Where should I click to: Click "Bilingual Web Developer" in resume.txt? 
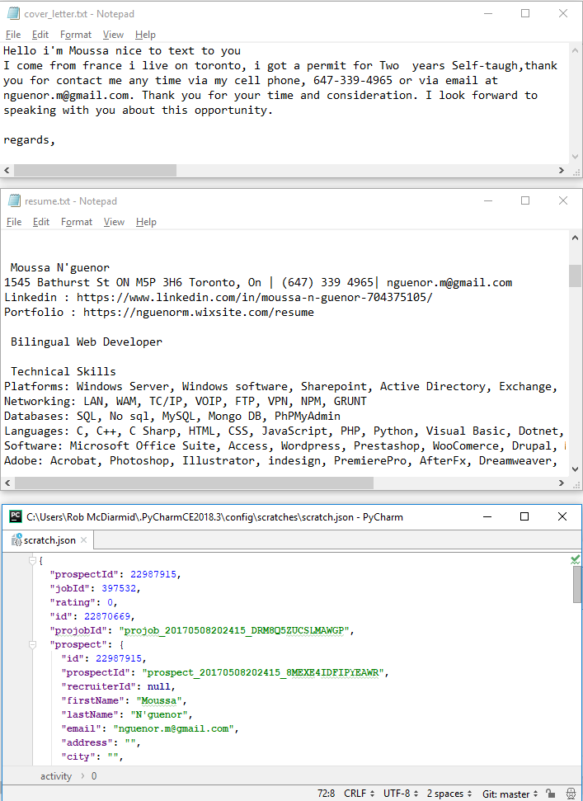87,342
